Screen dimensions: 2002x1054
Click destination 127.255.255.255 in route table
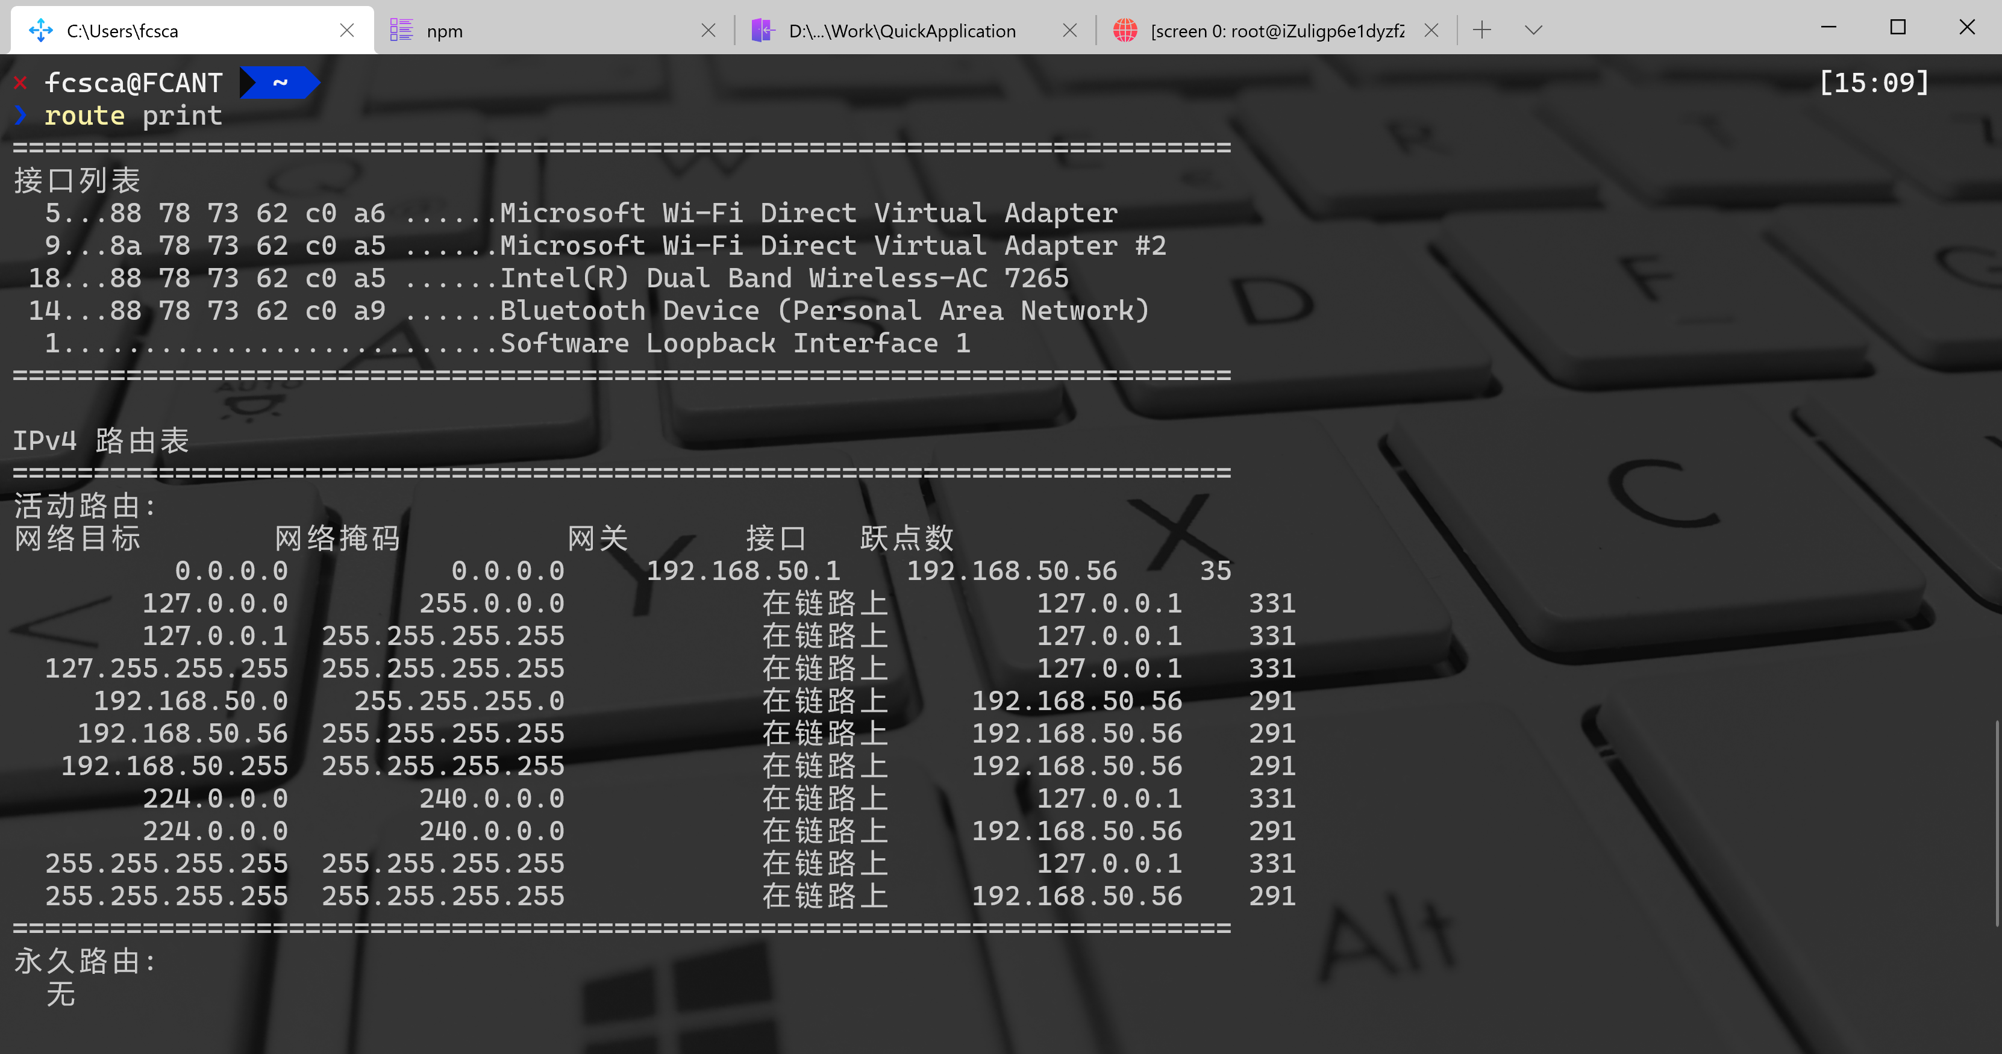(x=166, y=669)
